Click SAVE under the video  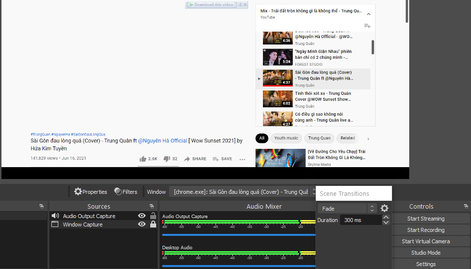222,159
